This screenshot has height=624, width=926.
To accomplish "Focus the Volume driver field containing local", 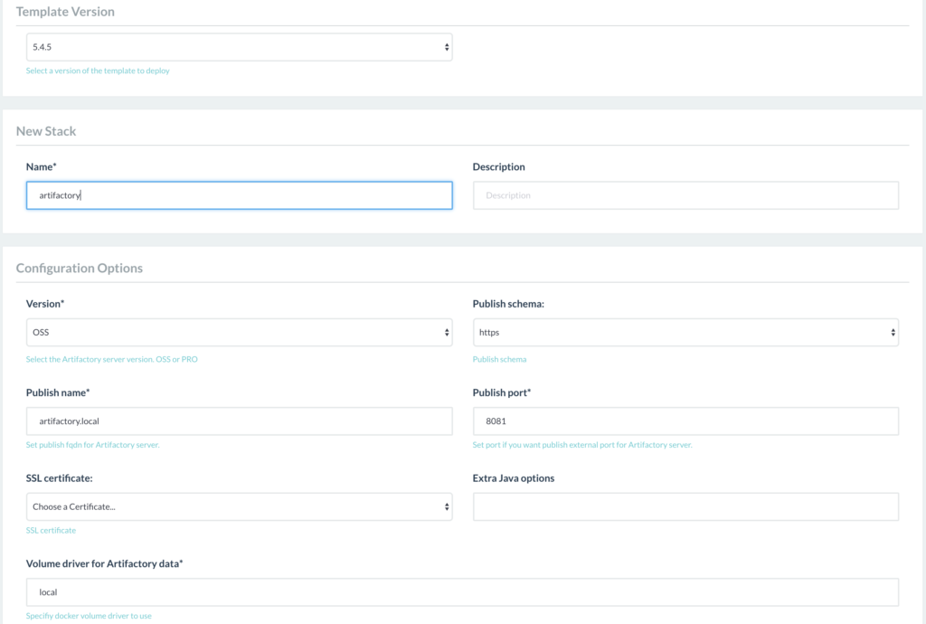I will coord(462,592).
